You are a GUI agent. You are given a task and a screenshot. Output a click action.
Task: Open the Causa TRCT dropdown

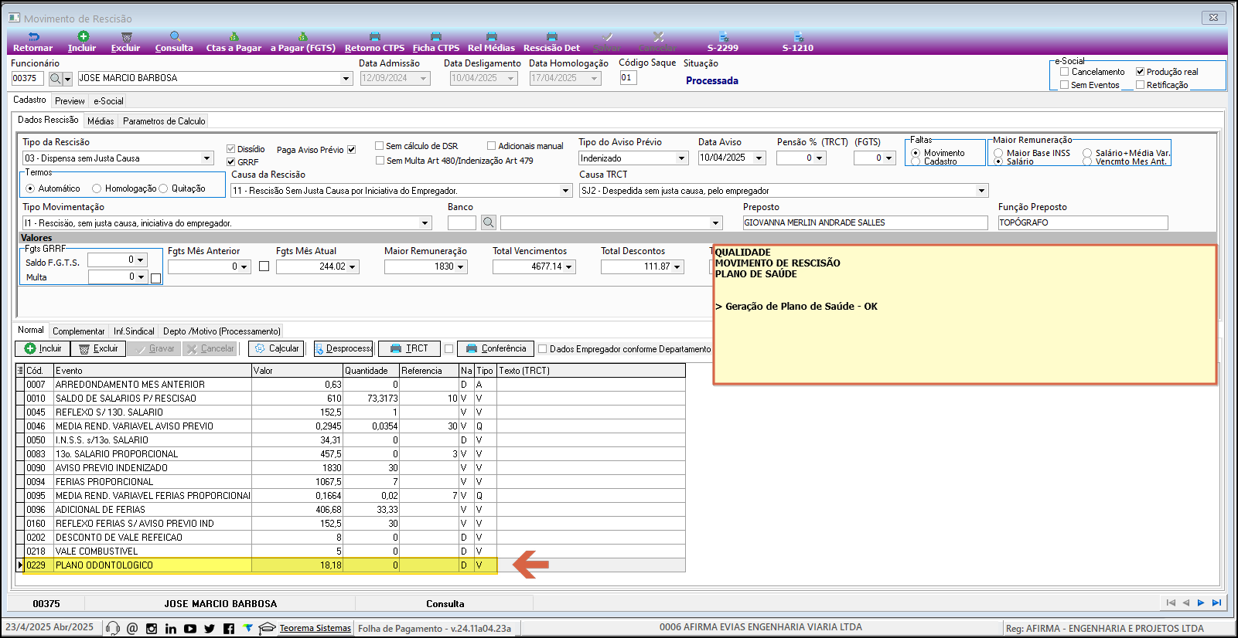point(981,191)
